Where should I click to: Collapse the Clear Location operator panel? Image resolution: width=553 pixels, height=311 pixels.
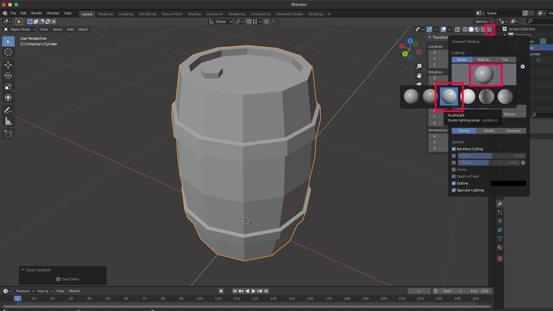[x=23, y=270]
